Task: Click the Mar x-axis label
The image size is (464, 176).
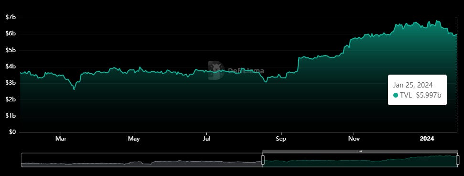Action: tap(61, 138)
